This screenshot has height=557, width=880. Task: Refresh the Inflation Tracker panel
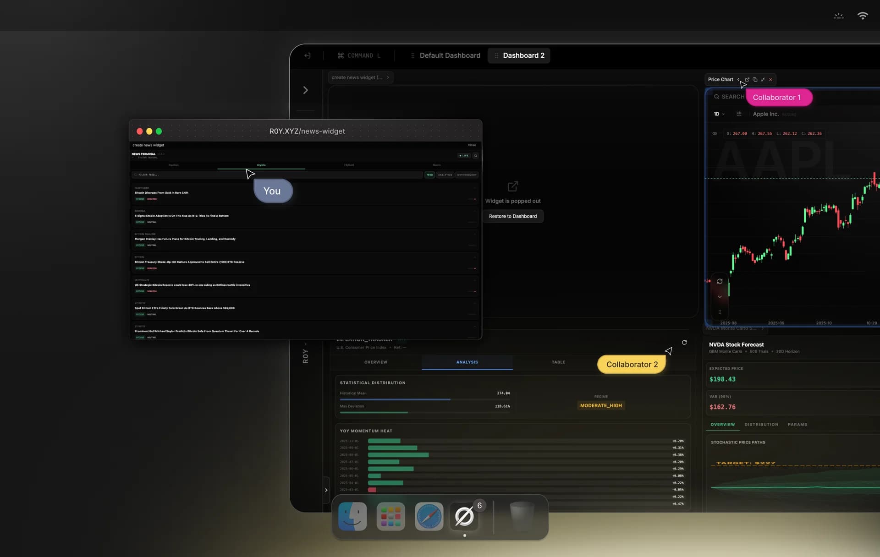684,342
